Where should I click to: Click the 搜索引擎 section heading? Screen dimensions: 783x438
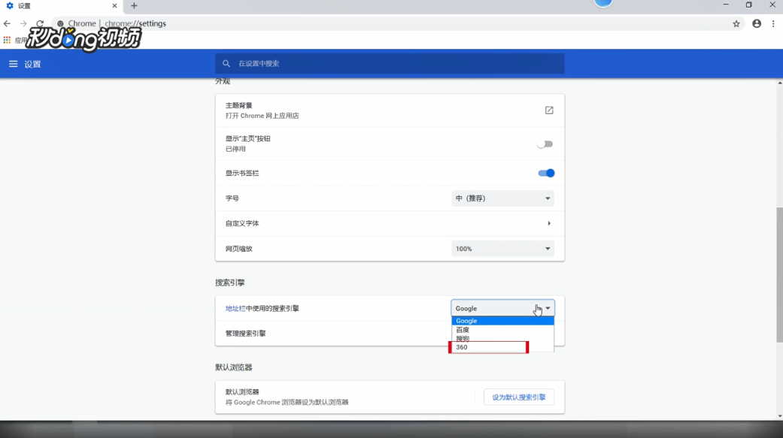229,282
